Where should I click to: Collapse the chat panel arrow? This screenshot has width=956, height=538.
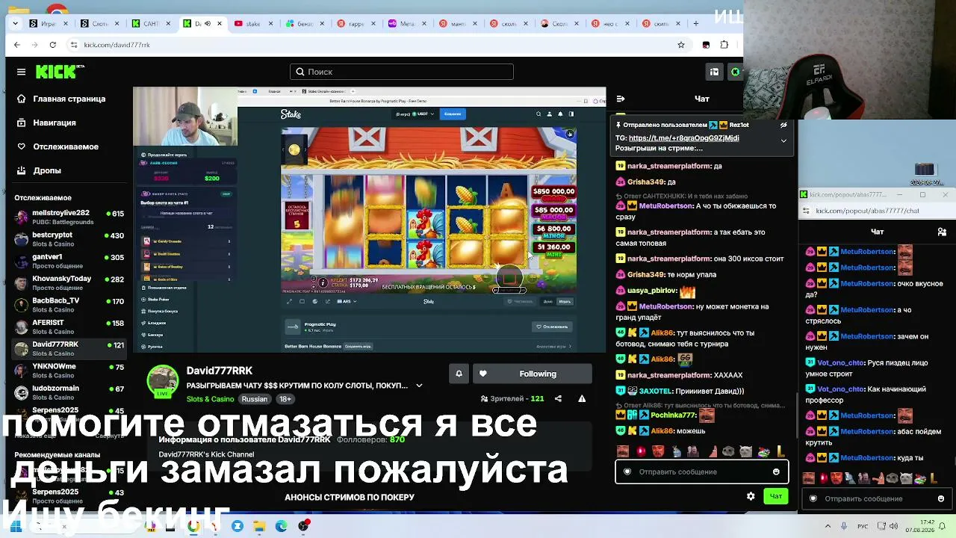(x=621, y=99)
